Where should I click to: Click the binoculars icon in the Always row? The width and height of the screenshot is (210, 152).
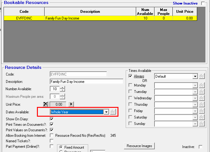202,76
